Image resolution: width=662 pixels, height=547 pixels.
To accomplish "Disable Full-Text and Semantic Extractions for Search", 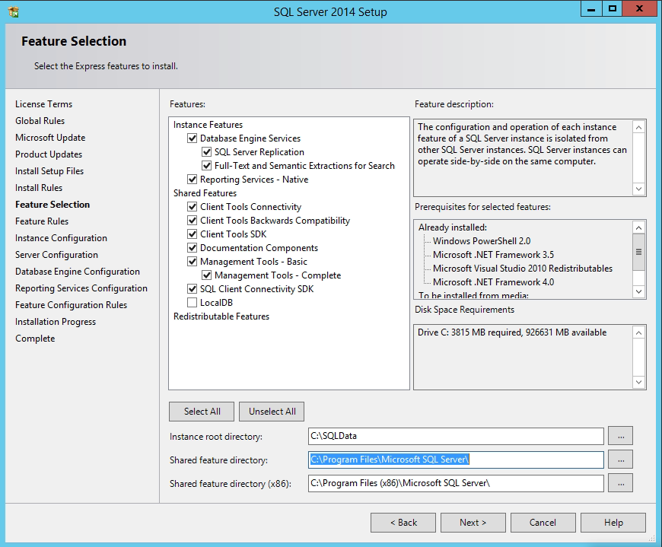I will [206, 165].
